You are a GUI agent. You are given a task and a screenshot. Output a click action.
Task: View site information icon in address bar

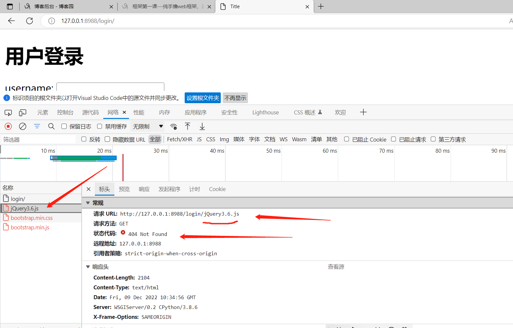click(51, 21)
